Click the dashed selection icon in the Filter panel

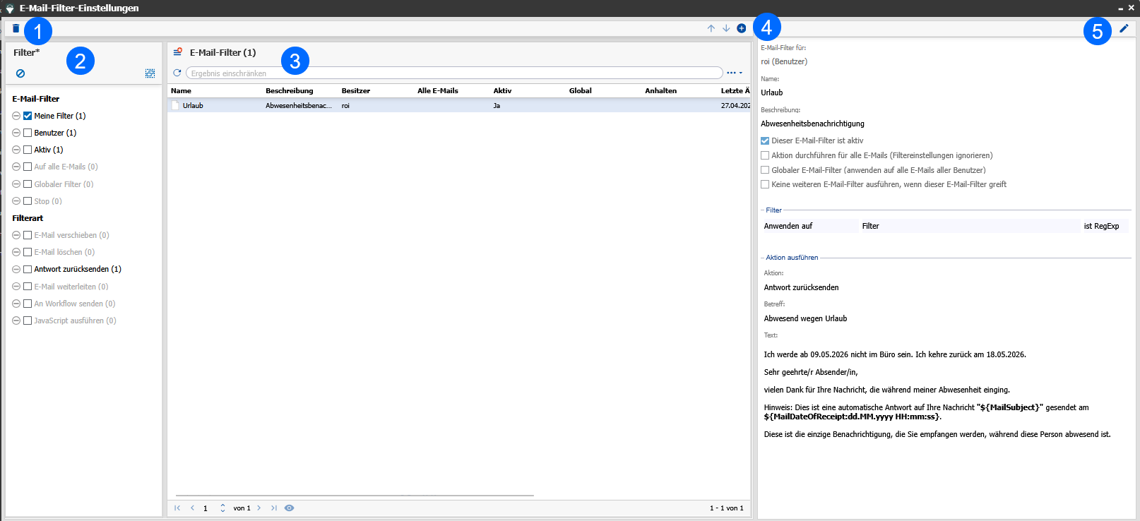click(150, 73)
